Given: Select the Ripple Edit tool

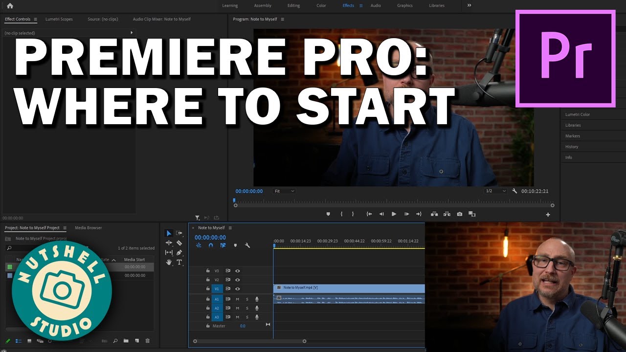Looking at the screenshot, I should point(169,243).
